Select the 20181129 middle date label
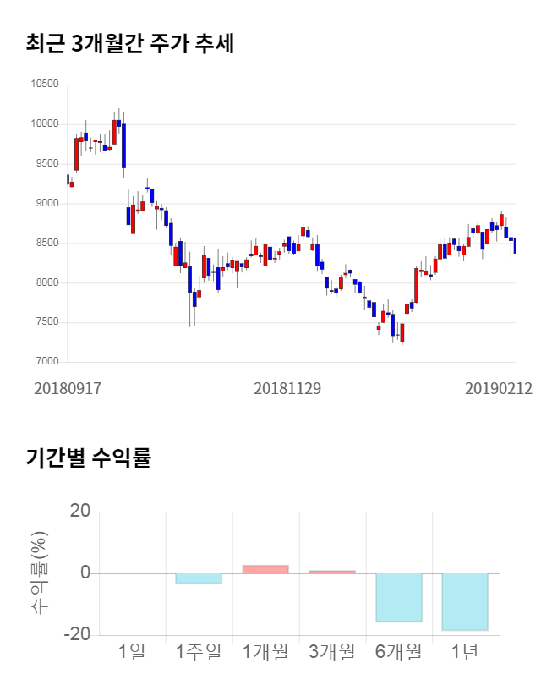Image resolution: width=541 pixels, height=685 pixels. click(287, 389)
